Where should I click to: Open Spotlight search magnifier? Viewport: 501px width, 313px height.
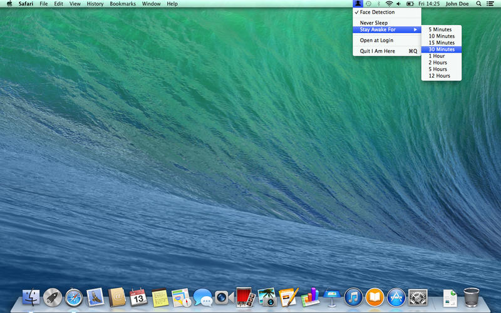click(x=479, y=4)
